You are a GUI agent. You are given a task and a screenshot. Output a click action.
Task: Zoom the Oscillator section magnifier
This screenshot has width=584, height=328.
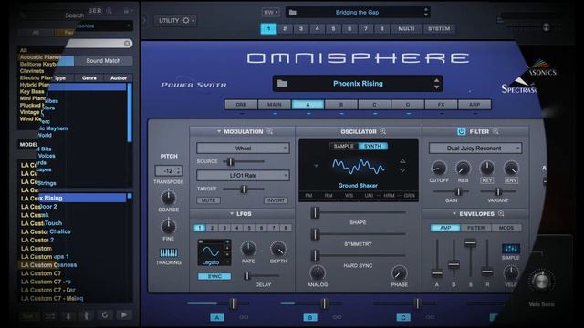[x=383, y=131]
